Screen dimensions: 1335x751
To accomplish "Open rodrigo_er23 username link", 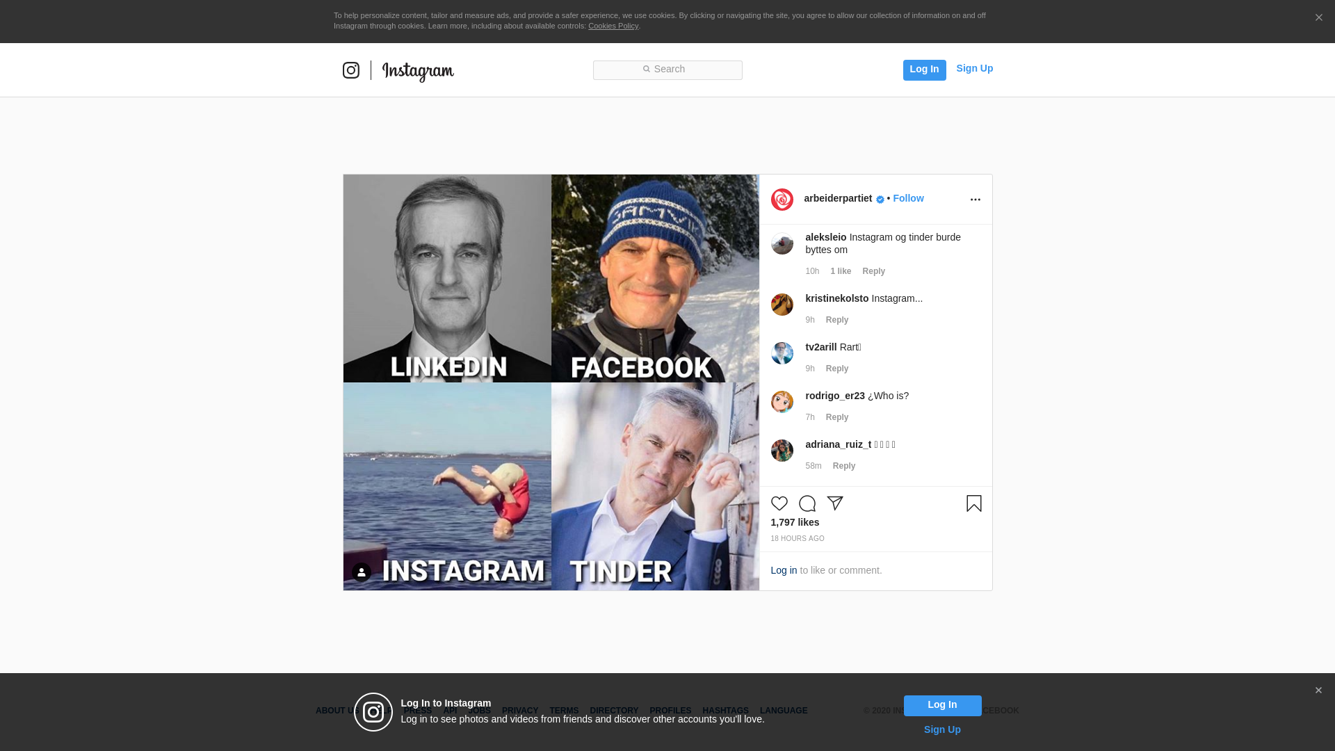I will [x=835, y=396].
